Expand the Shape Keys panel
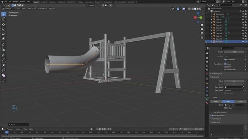 point(215,122)
